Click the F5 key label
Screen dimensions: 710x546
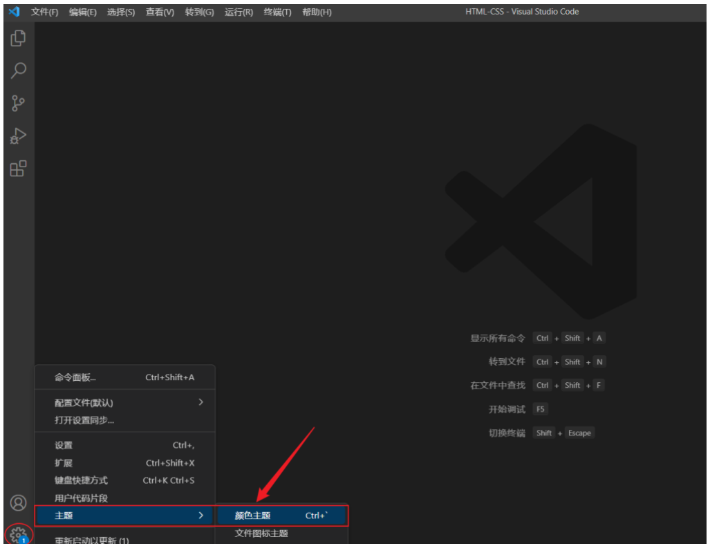[x=540, y=409]
